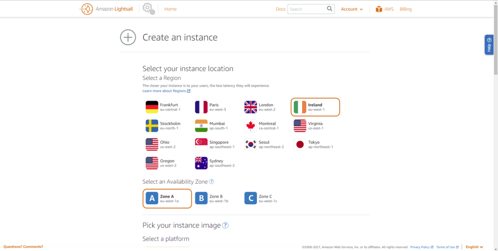Click the Ohio US flag icon
Screen dimensions: 498x251
(152, 145)
